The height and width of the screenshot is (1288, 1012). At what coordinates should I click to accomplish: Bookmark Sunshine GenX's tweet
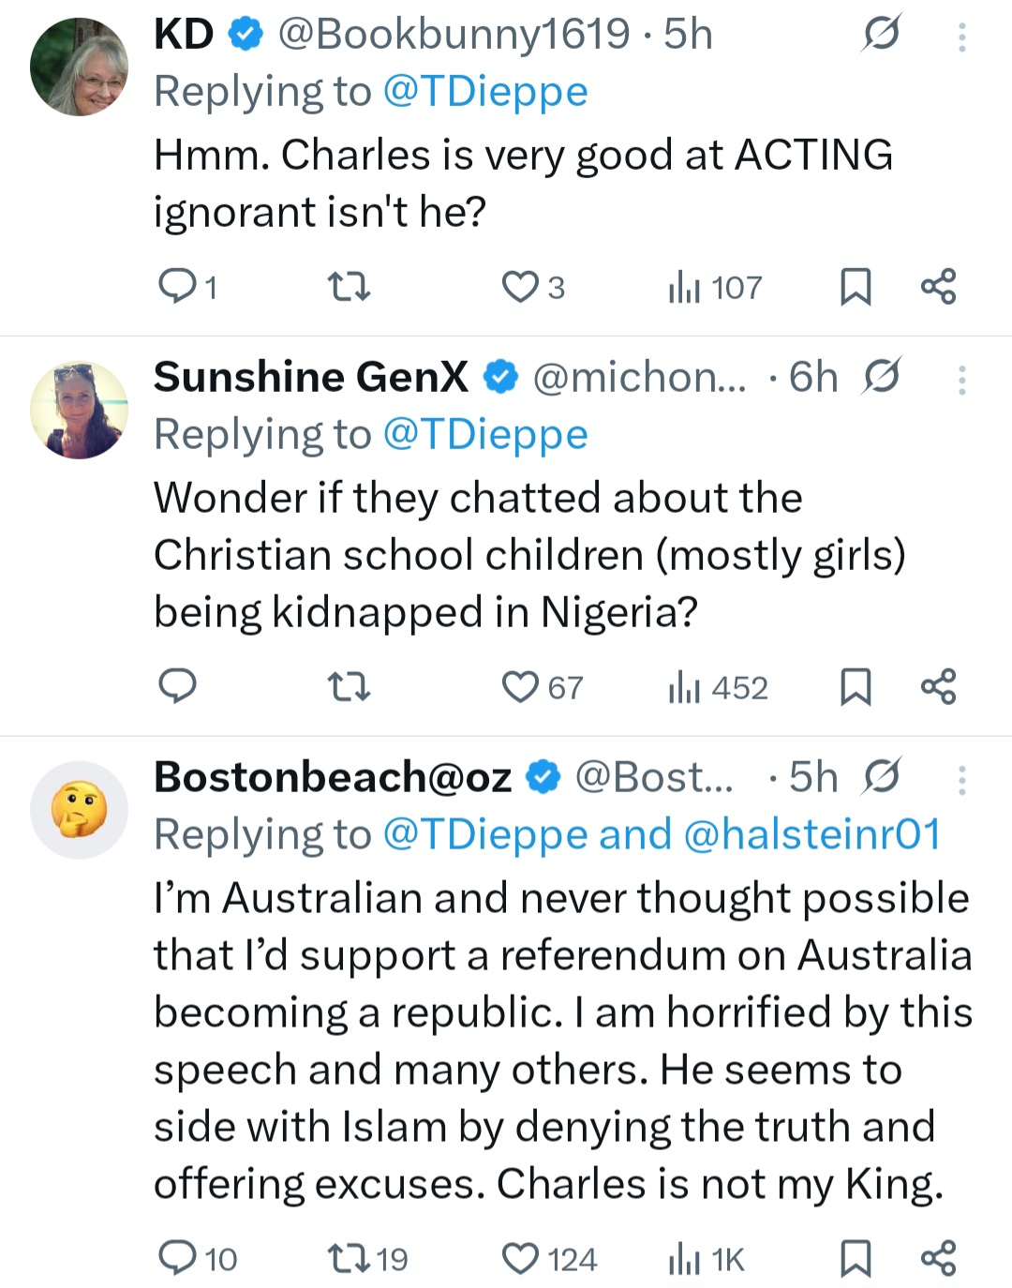coord(856,687)
